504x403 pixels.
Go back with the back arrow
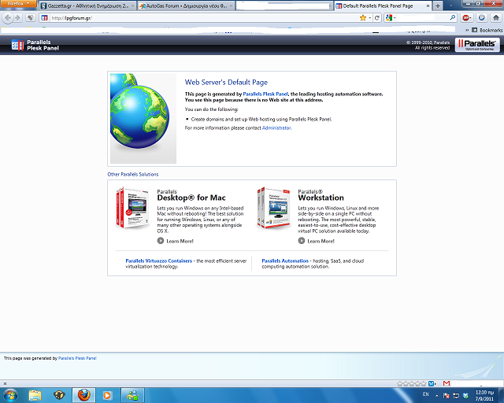(x=8, y=18)
